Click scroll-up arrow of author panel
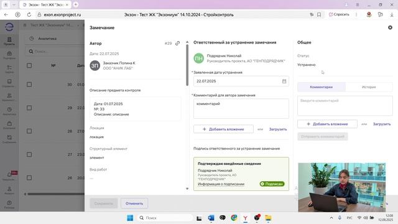 pos(187,42)
